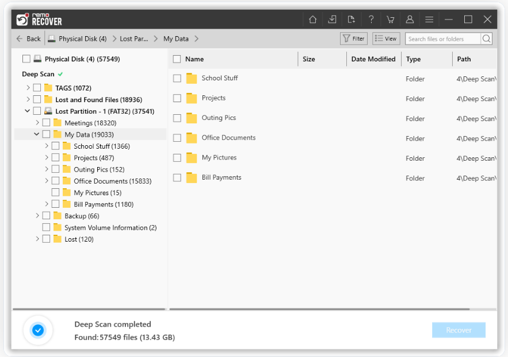The width and height of the screenshot is (508, 357).
Task: Check the Physical Disk (4) checkbox
Action: pyautogui.click(x=25, y=58)
